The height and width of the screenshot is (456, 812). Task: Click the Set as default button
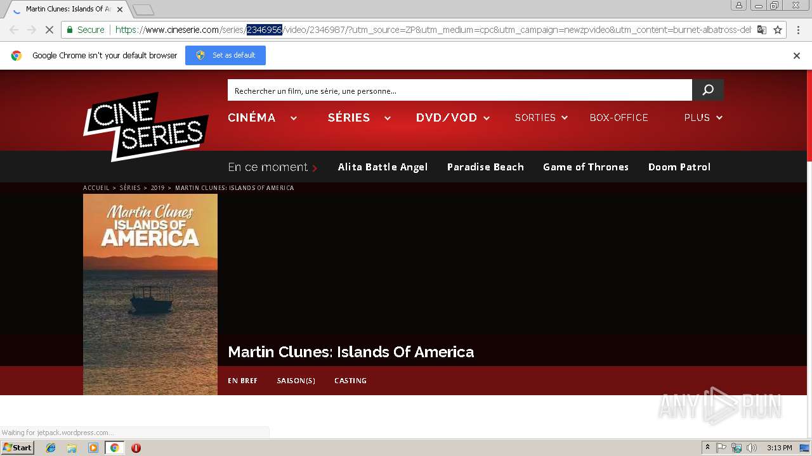(x=225, y=56)
